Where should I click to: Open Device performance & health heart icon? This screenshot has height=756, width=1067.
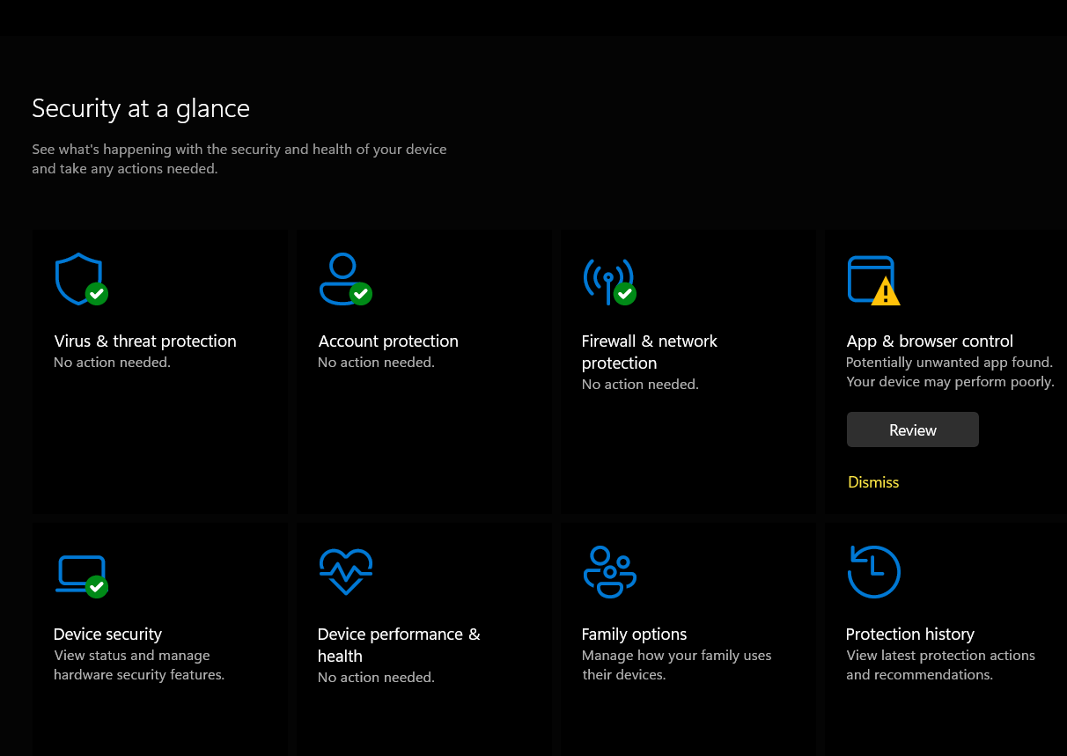coord(345,570)
